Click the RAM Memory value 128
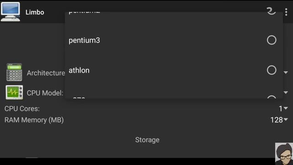This screenshot has height=165, width=293. coord(277,120)
